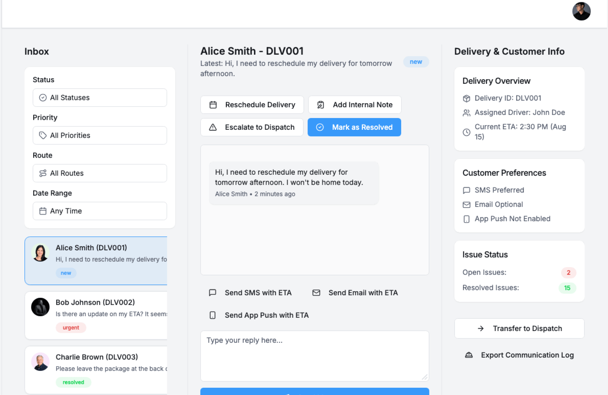Open the user profile avatar
Screen dimensions: 608x395
click(x=581, y=11)
